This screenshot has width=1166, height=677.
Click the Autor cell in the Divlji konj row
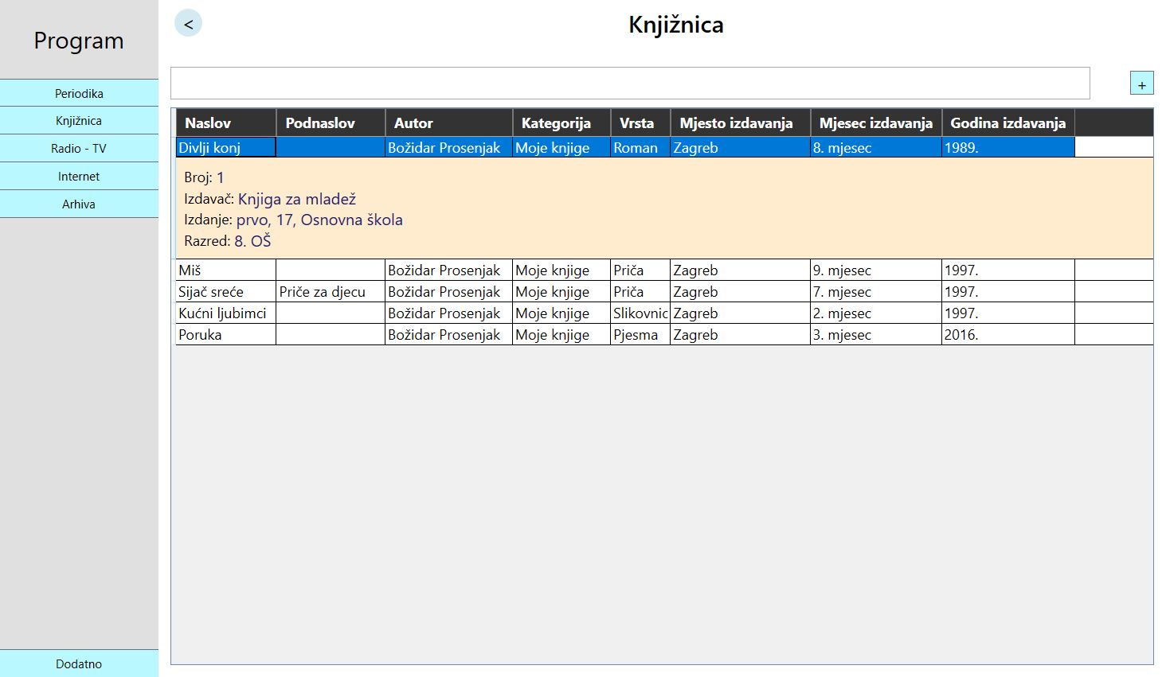[449, 147]
